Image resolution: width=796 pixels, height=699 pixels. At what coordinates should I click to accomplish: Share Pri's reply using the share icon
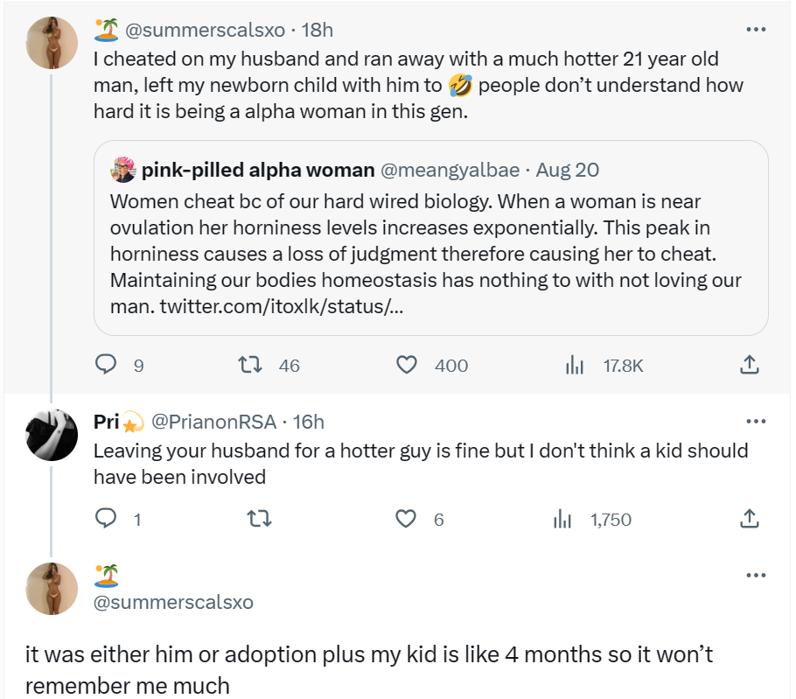(750, 519)
